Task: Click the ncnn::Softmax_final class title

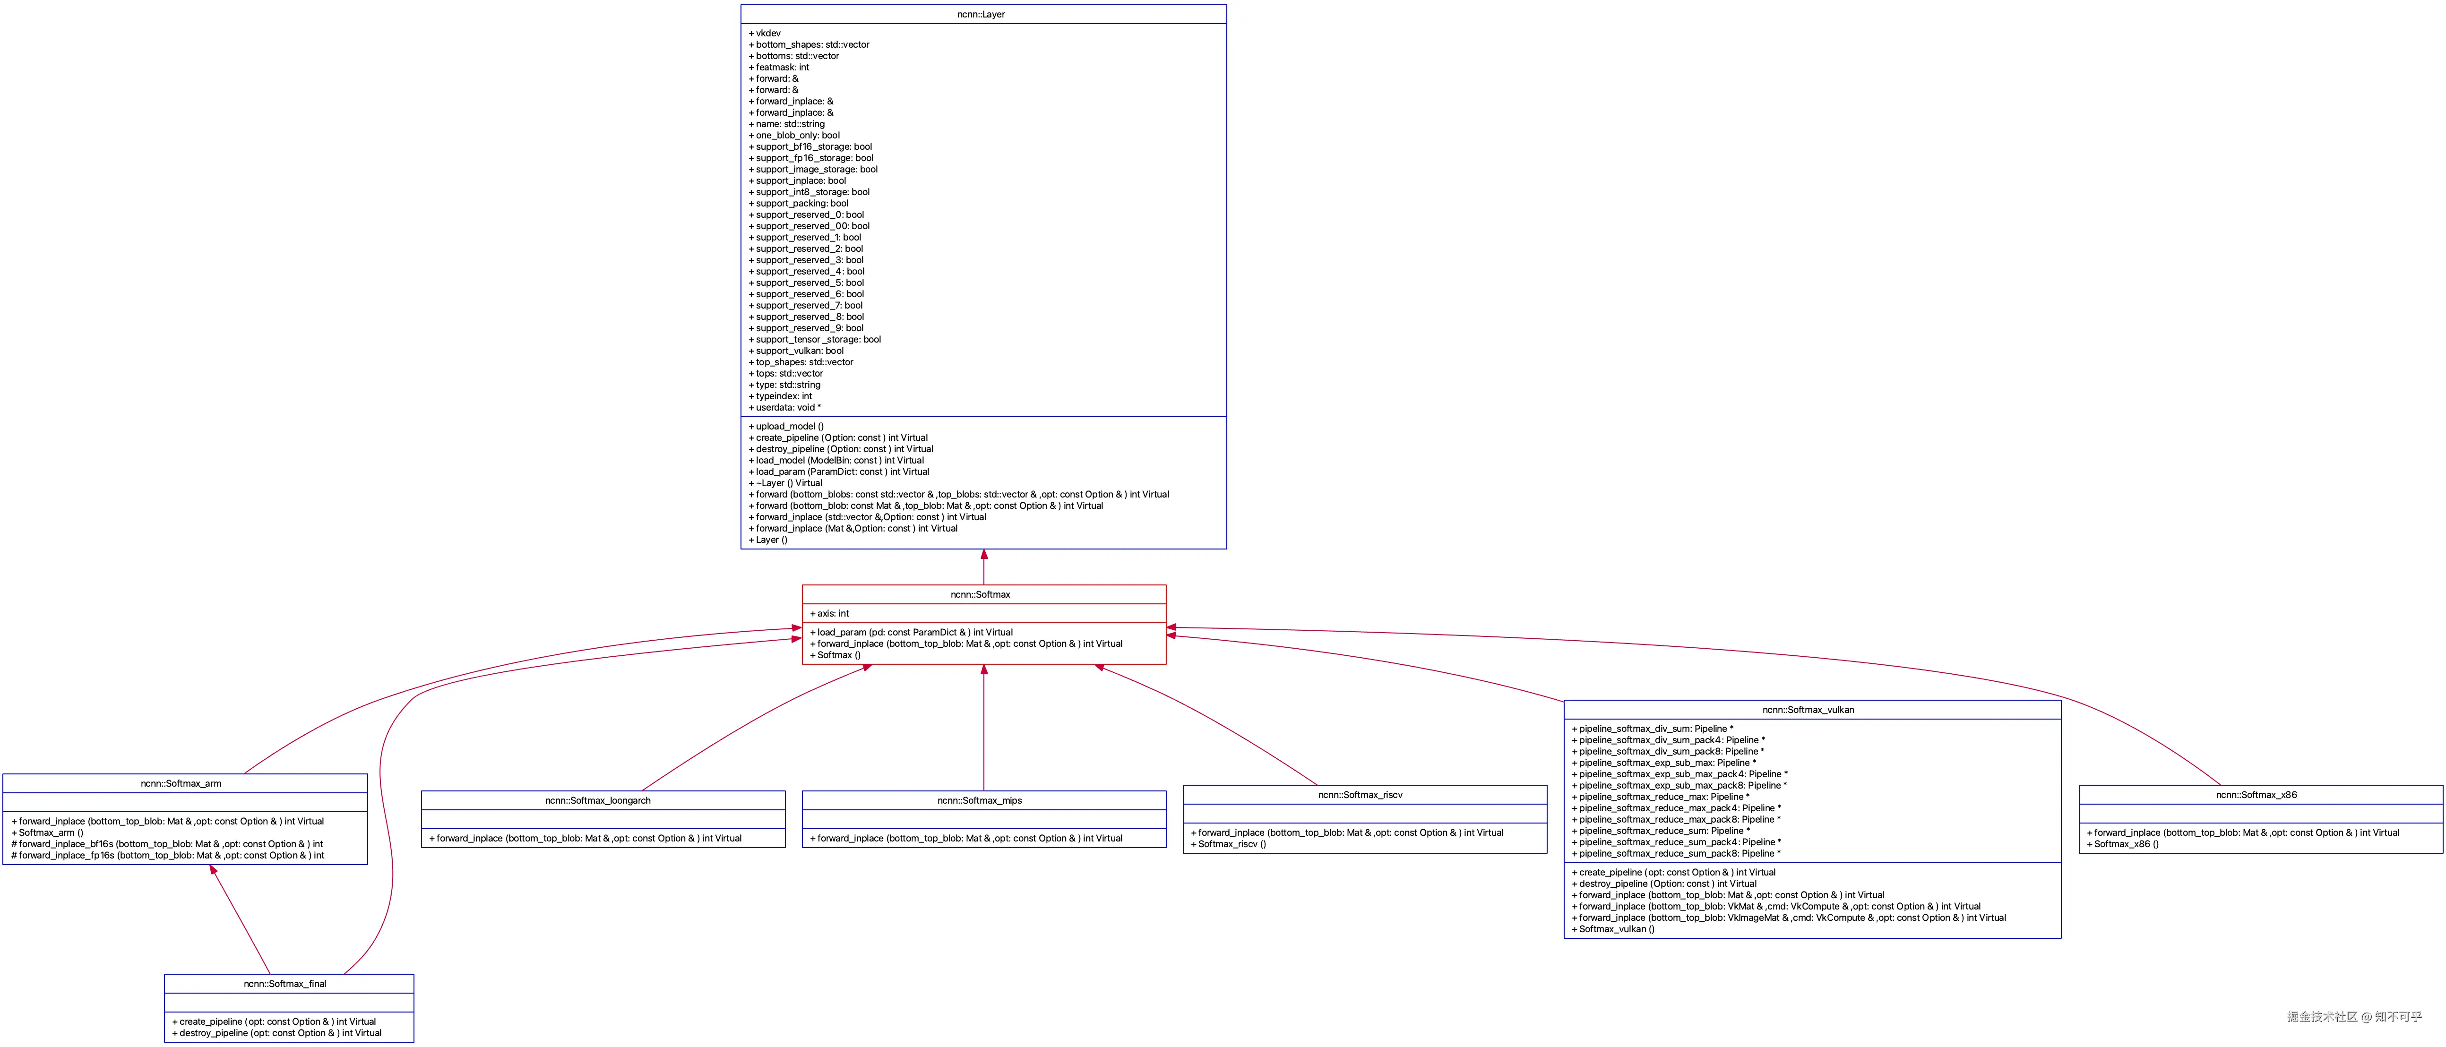Action: coord(285,984)
